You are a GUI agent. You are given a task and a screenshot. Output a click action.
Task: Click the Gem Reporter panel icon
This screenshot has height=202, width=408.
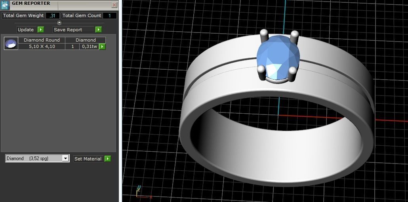pos(5,5)
